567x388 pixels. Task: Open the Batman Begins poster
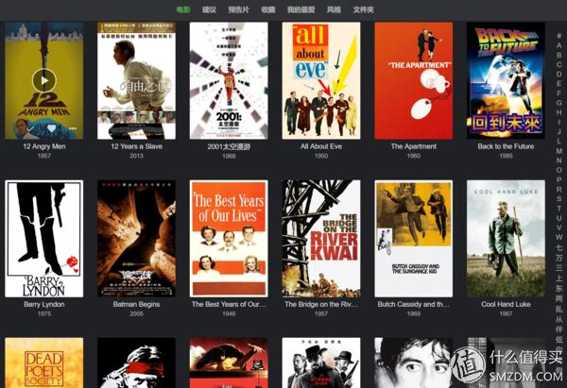click(136, 239)
